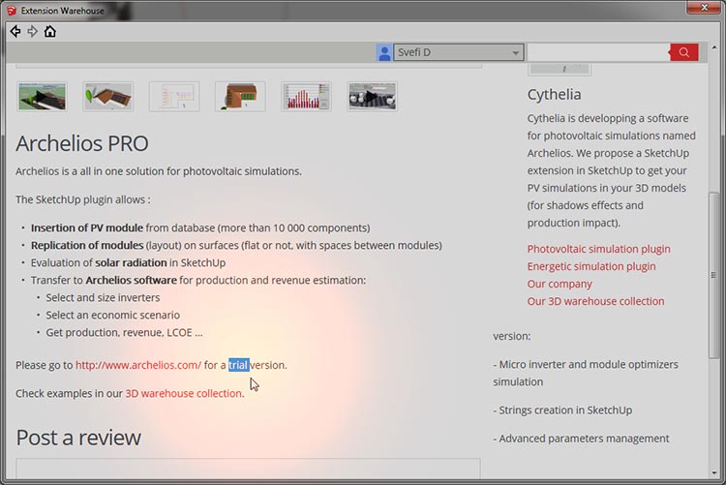View the second thumbnail with roof panels
This screenshot has height=485, width=726.
pyautogui.click(x=108, y=97)
